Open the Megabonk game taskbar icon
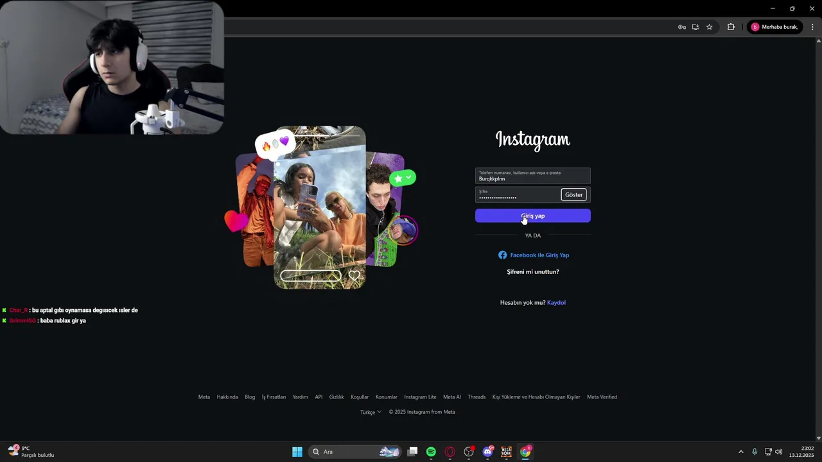This screenshot has width=822, height=462. pos(506,452)
